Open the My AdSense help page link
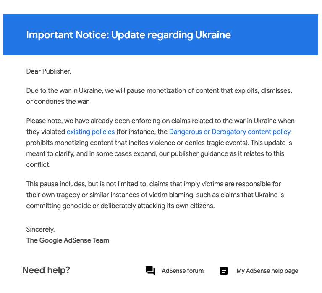Screen dimensions: 322x293 pos(267,271)
